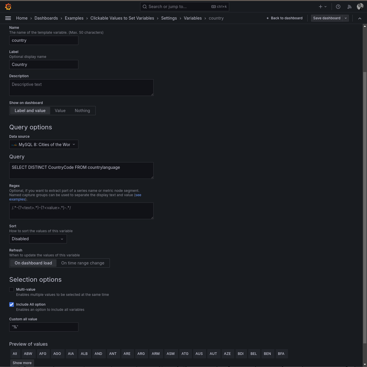Expand the Save dashboard dropdown arrow
Image resolution: width=367 pixels, height=367 pixels.
pyautogui.click(x=345, y=18)
